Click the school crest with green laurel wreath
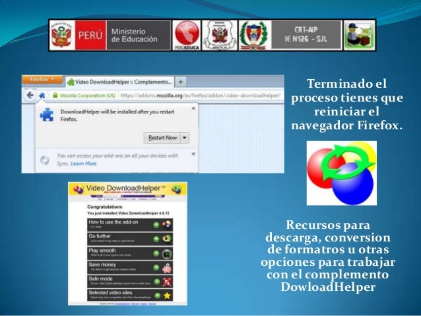The width and height of the screenshot is (421, 316). coord(254,35)
